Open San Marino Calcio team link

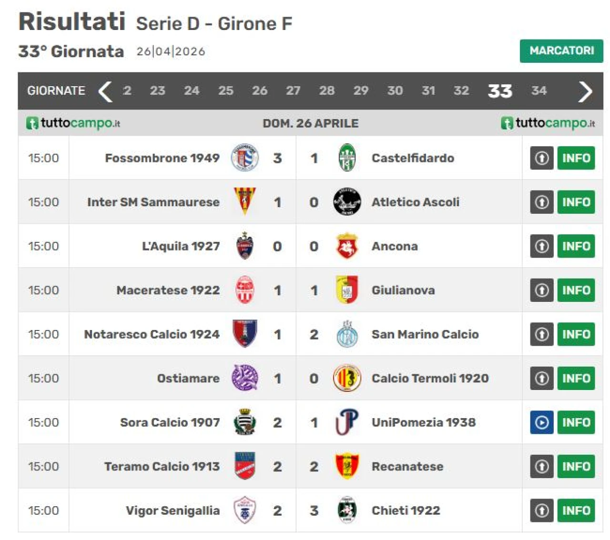pos(425,334)
